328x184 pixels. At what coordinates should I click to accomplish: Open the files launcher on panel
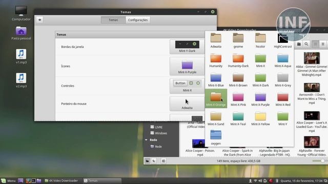(39, 180)
